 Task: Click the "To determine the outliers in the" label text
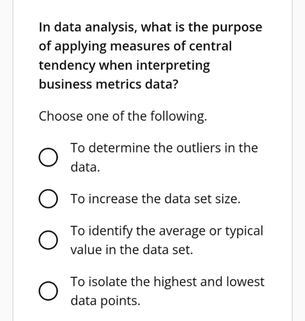164,148
